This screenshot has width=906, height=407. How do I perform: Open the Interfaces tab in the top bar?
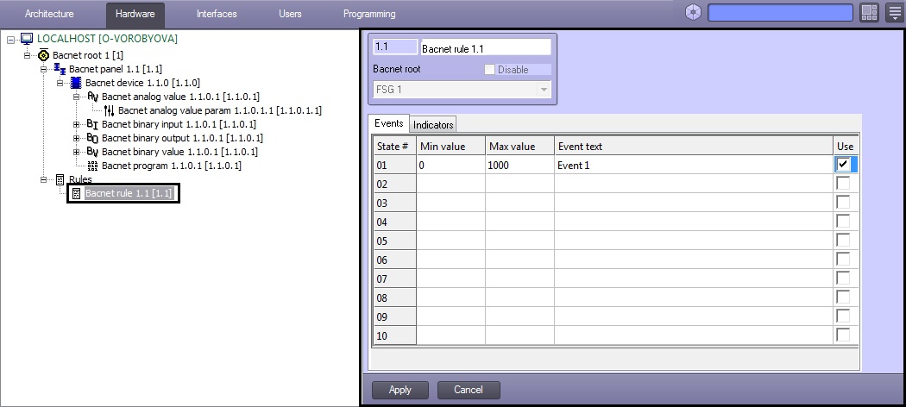click(217, 14)
